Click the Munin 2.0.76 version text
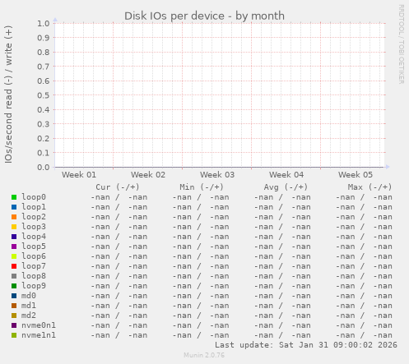Screen dimensions: 409x364 click(204, 355)
